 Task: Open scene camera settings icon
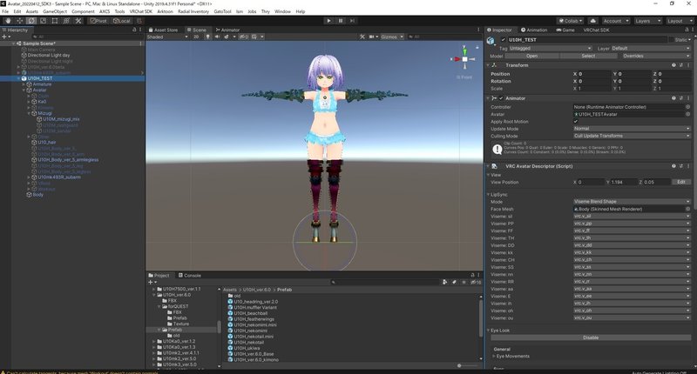pyautogui.click(x=372, y=37)
